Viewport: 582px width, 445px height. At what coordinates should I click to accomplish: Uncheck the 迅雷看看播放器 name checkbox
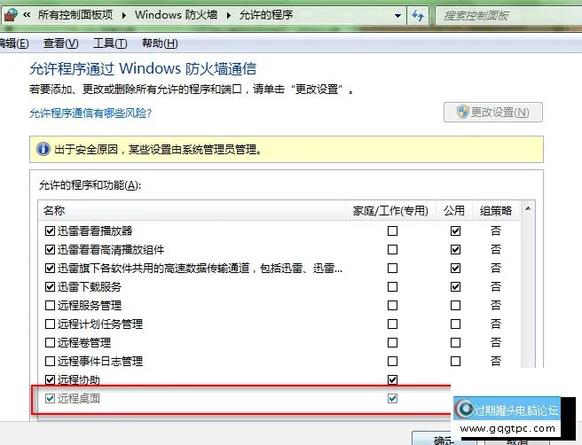point(50,230)
